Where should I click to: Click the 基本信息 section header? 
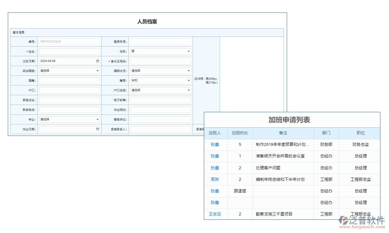pos(19,32)
